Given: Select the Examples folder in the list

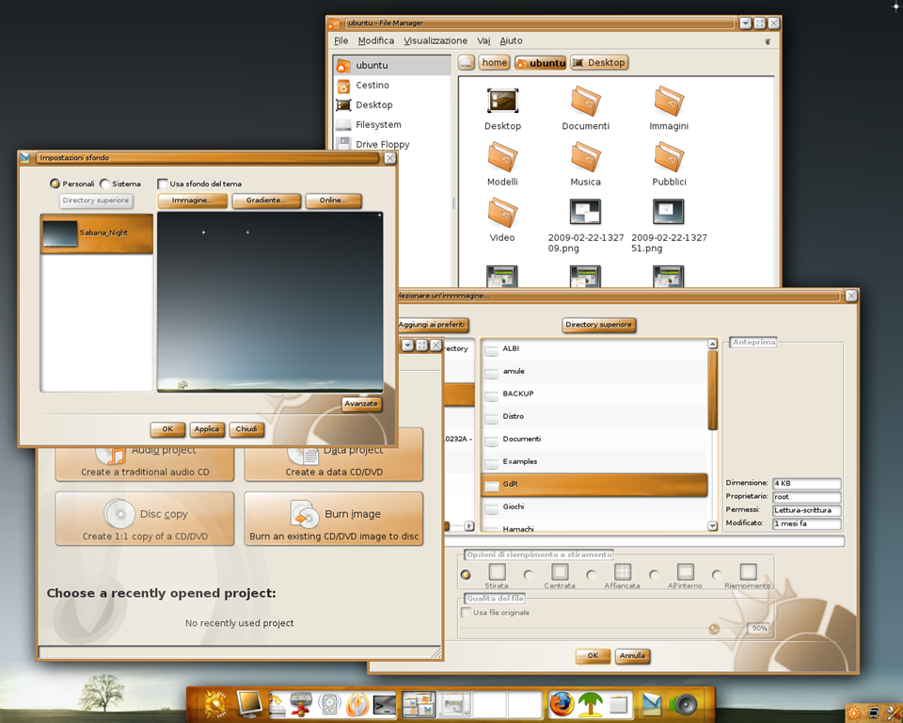Looking at the screenshot, I should [594, 462].
